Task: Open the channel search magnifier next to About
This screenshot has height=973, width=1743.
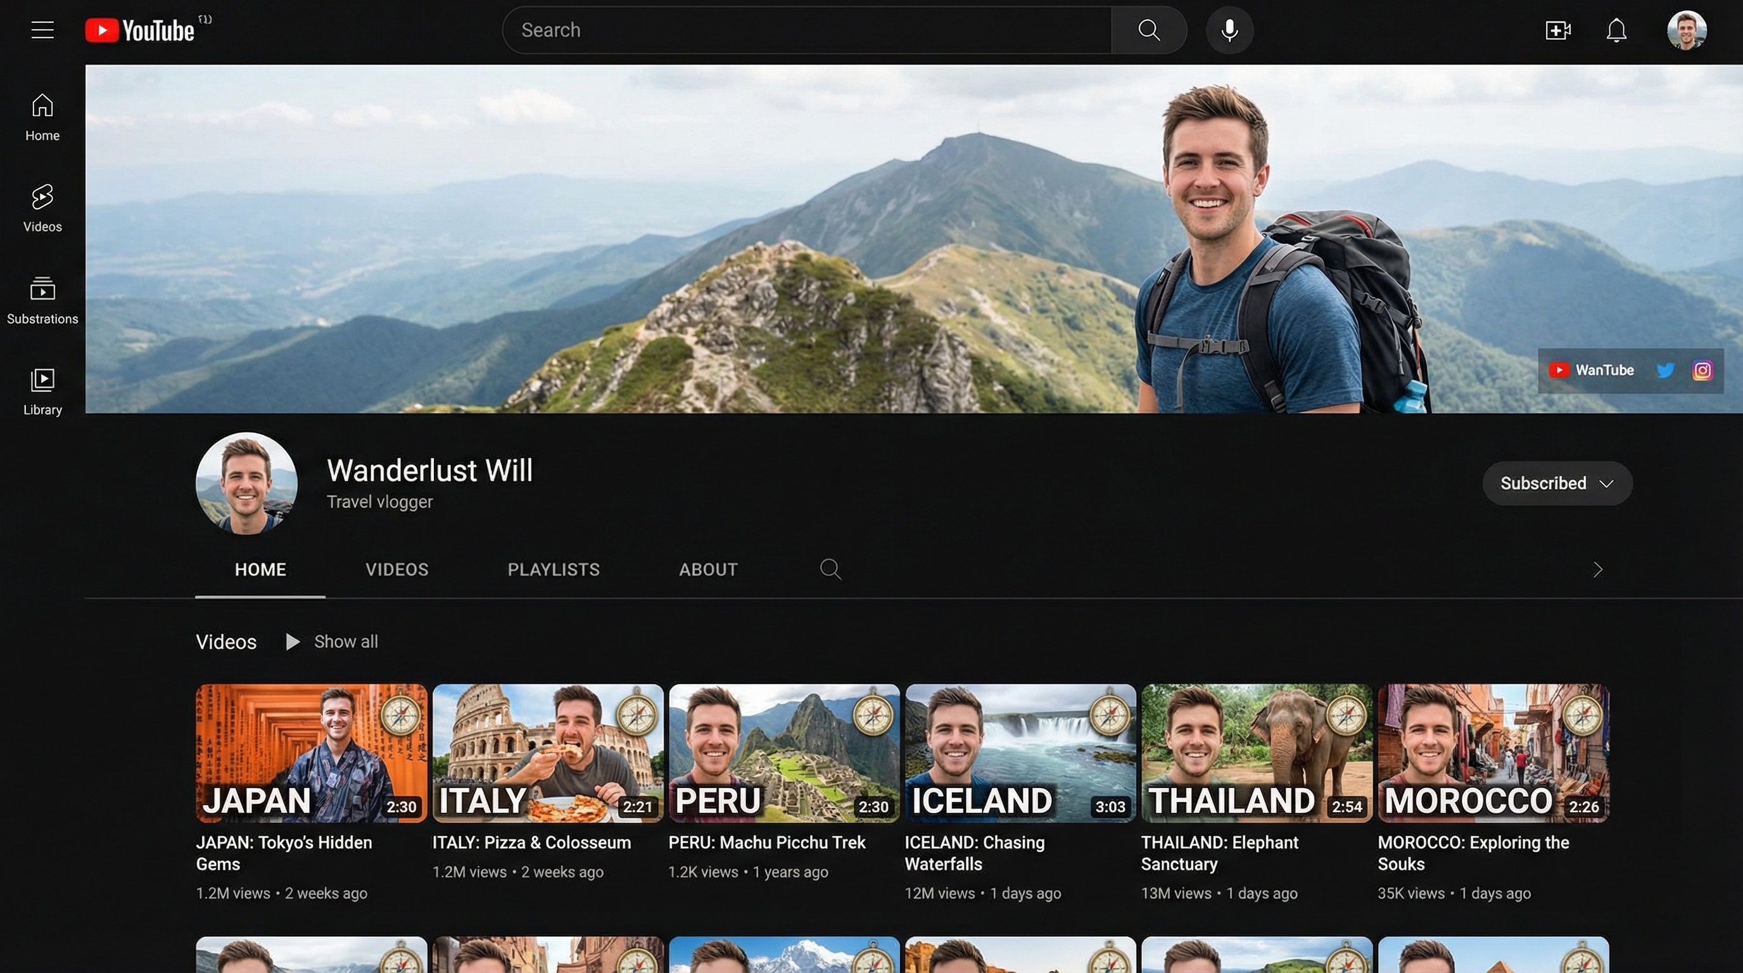Action: pyautogui.click(x=831, y=569)
